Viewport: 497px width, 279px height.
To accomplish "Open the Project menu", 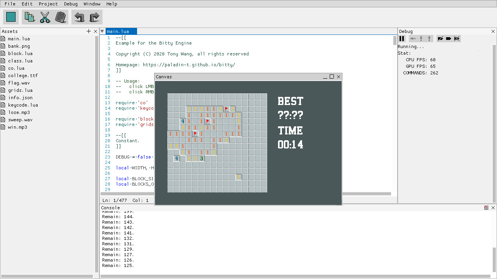I will point(48,4).
